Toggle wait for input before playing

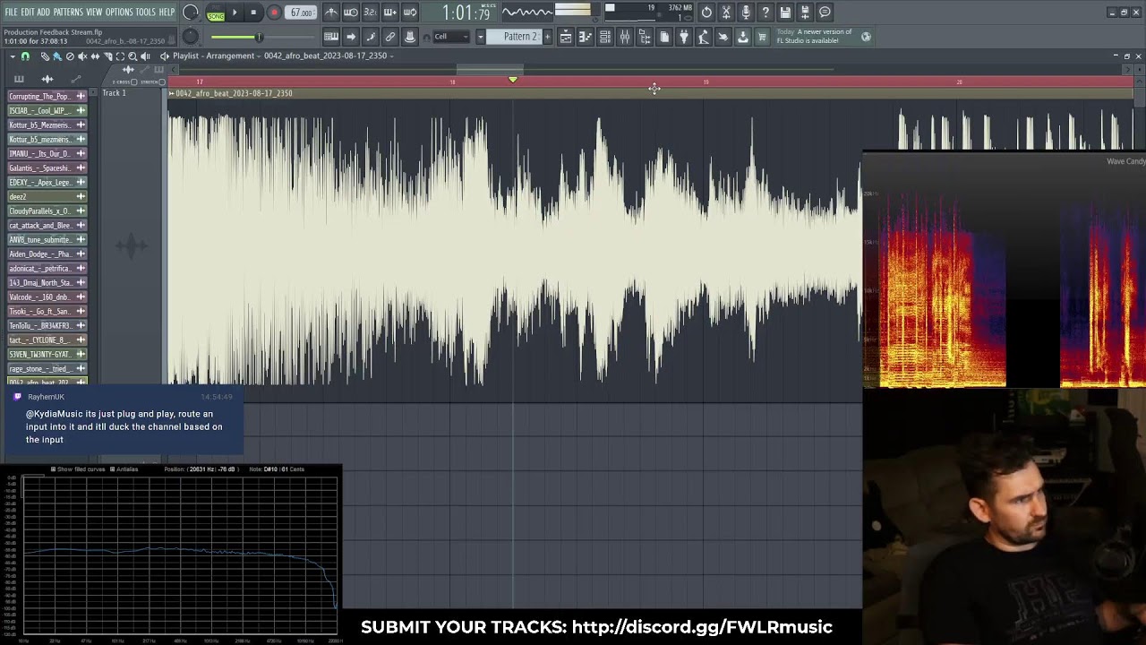tap(351, 13)
